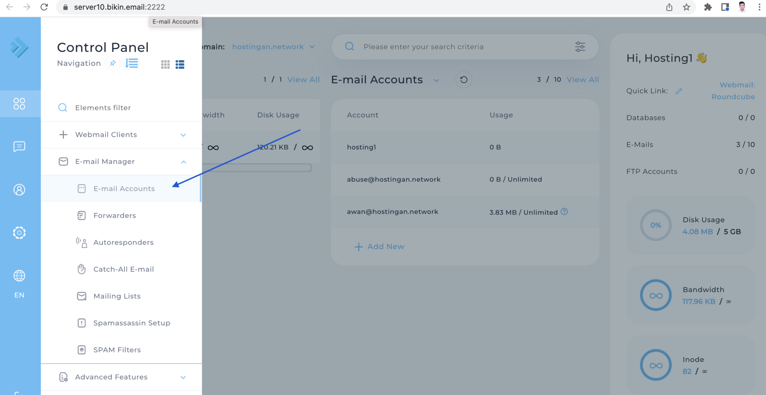Open advanced search filter options

coord(580,47)
